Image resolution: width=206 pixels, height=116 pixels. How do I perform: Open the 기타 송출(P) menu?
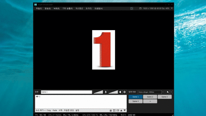pos(68,9)
